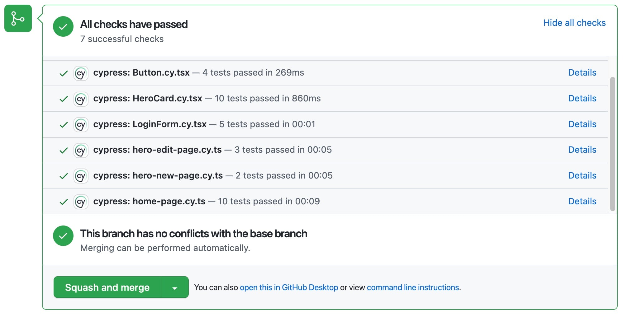The height and width of the screenshot is (316, 623).
Task: Open Details for hero-new-page.cy.ts check
Action: pyautogui.click(x=582, y=175)
